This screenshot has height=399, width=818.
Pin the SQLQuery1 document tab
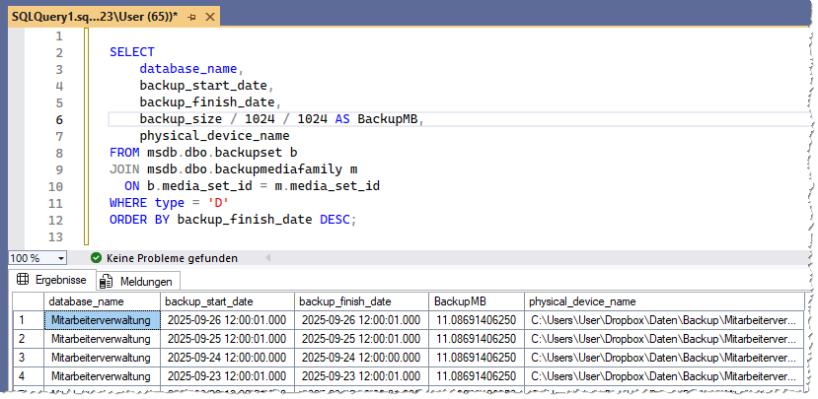click(191, 17)
